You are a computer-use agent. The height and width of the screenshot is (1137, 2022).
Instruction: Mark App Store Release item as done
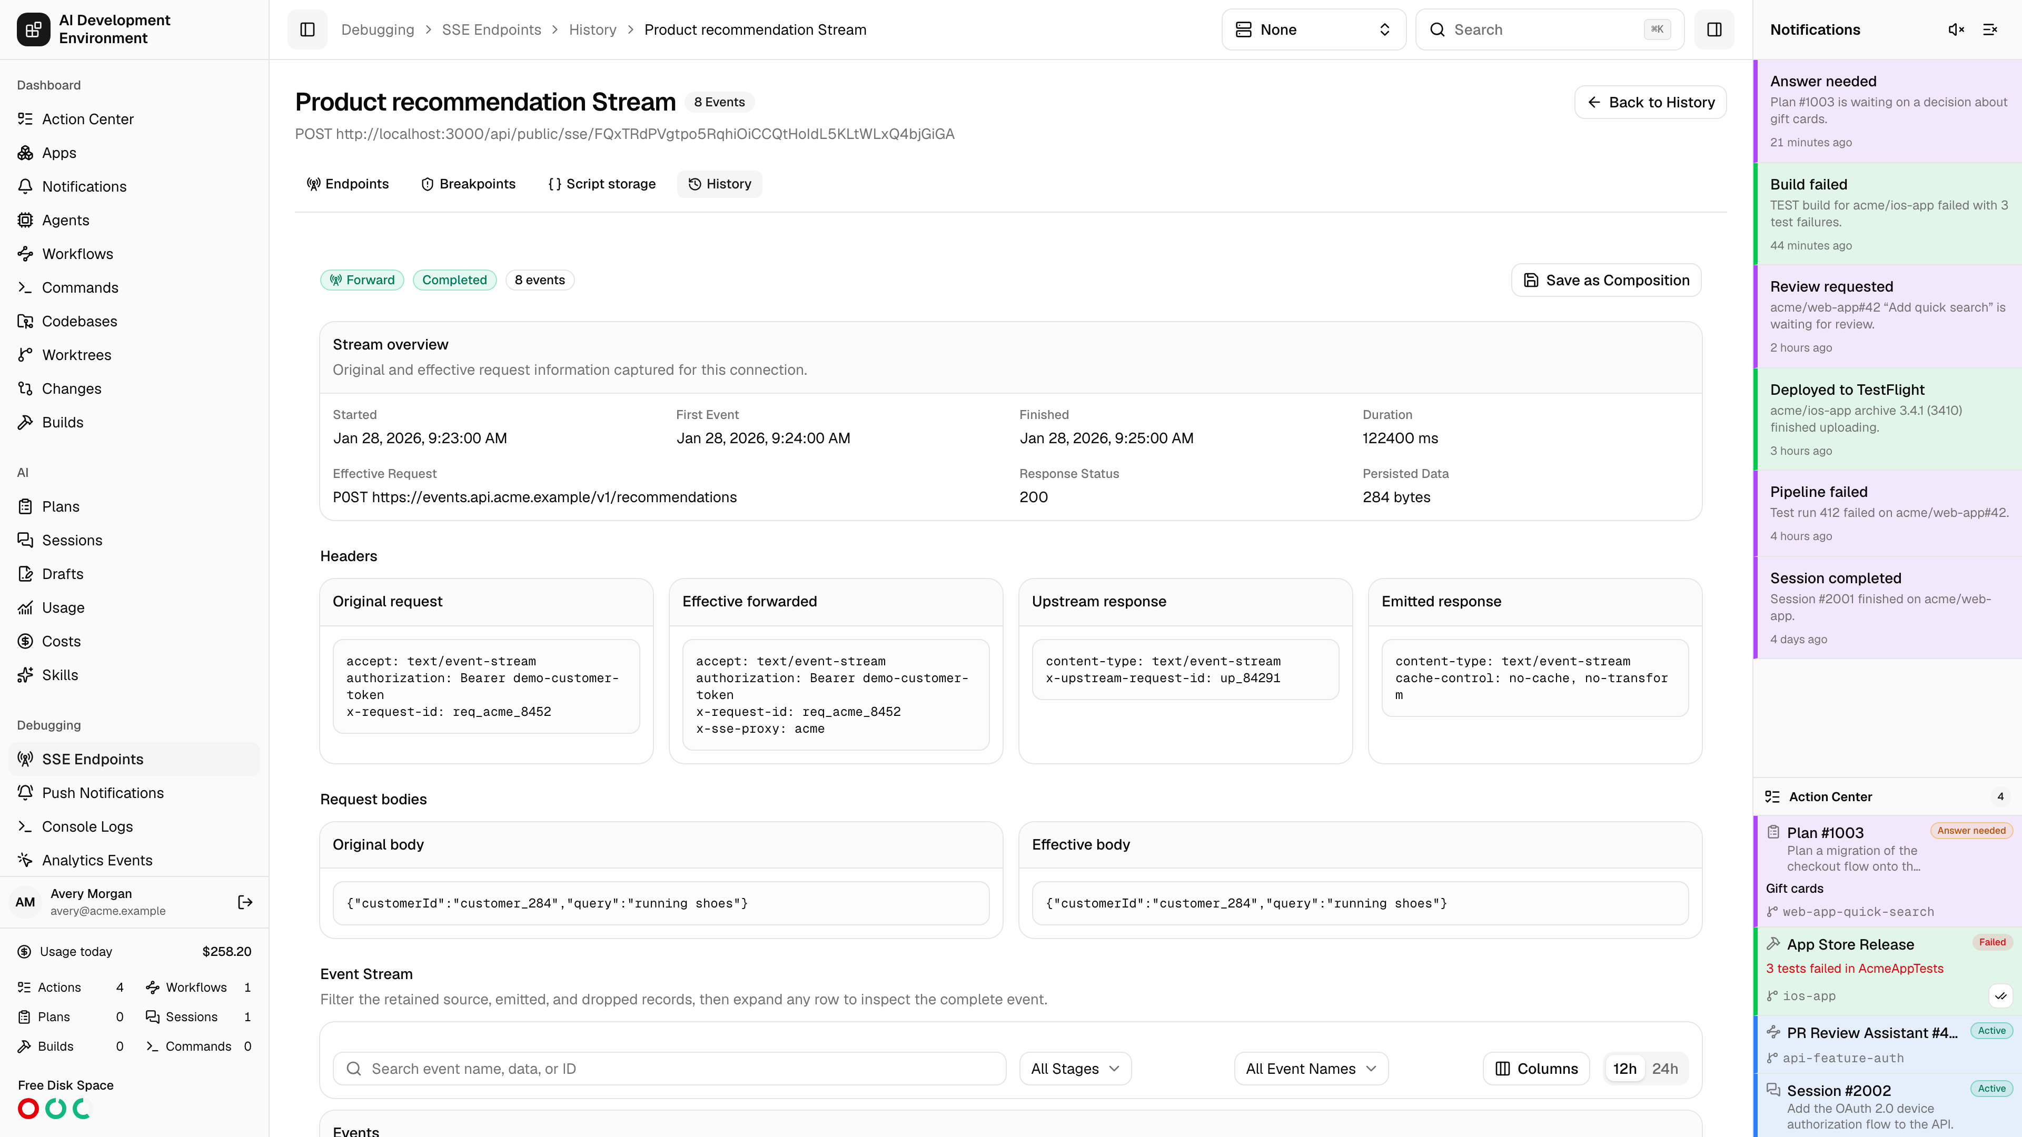point(2001,996)
